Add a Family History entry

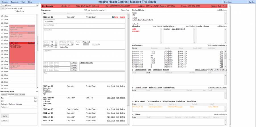[219, 26]
